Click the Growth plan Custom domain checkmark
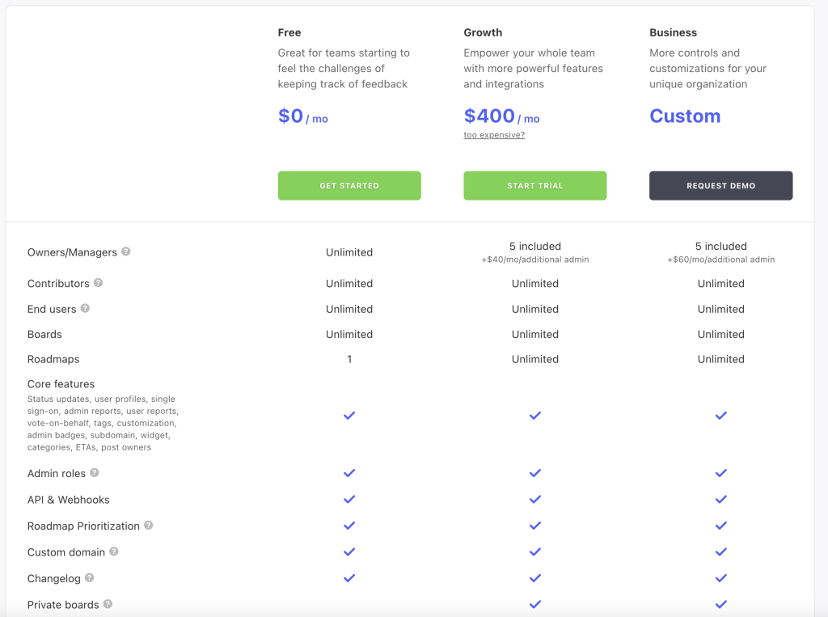This screenshot has height=617, width=828. tap(535, 552)
